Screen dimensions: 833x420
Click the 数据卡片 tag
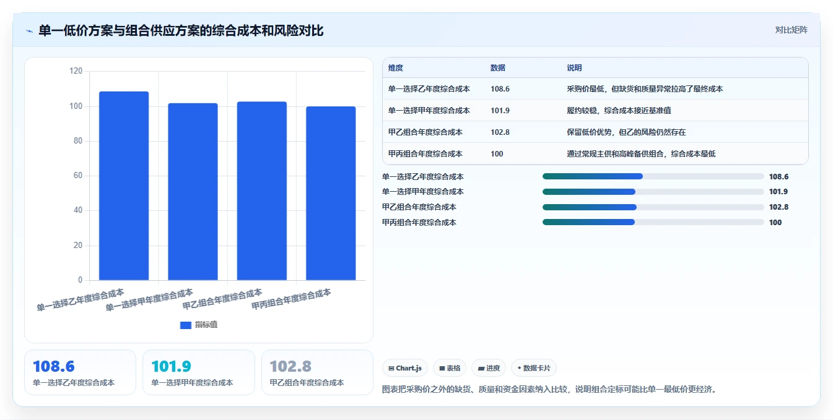[x=534, y=368]
